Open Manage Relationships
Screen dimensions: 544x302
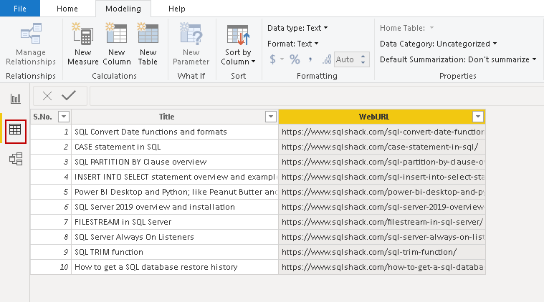click(31, 44)
